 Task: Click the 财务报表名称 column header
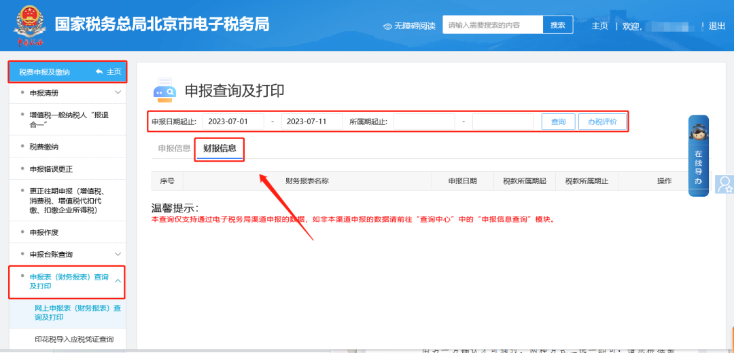pos(307,181)
